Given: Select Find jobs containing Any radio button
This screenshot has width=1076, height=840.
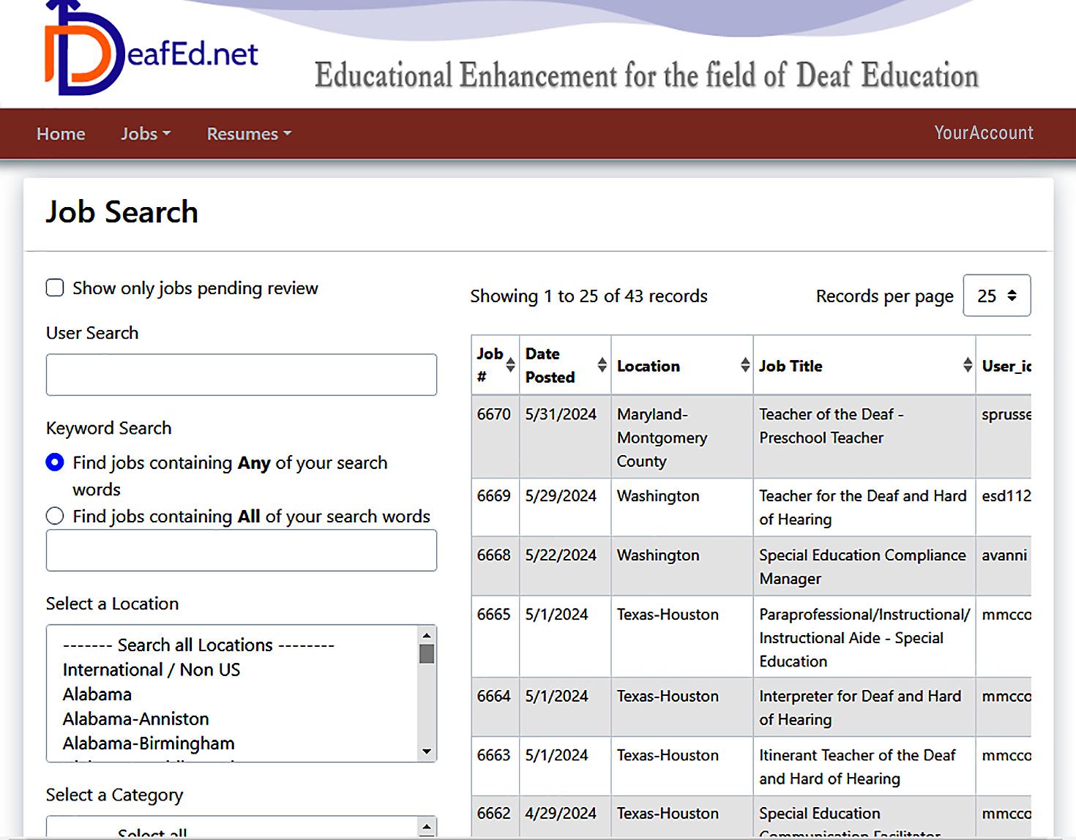Looking at the screenshot, I should point(55,462).
